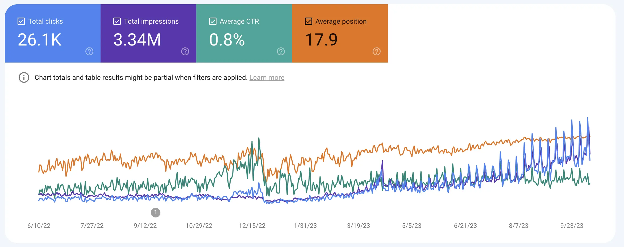Click the 0.8% average CTR value
Viewport: 624px width, 247px height.
[x=227, y=40]
